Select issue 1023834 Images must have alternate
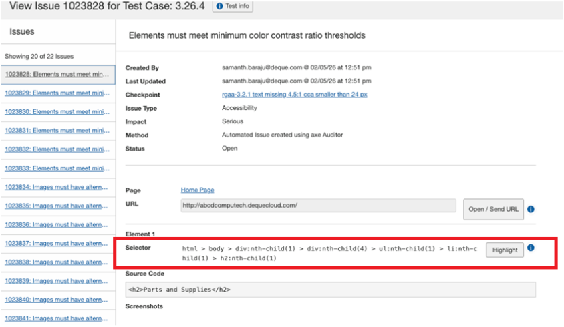564x327 pixels. tap(57, 187)
